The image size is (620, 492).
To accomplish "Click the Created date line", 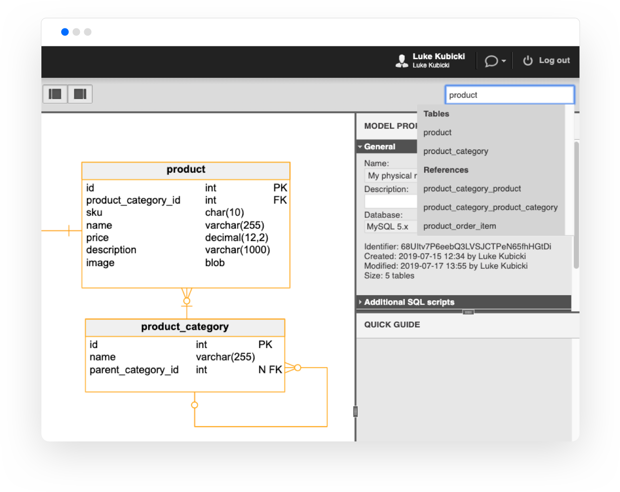I will pos(445,257).
